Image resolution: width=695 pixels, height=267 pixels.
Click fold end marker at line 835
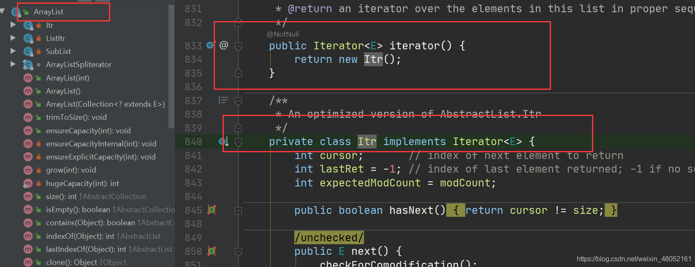(238, 73)
